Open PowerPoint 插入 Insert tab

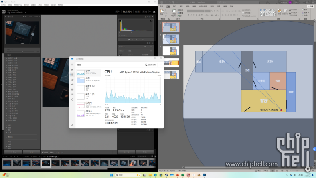[174, 6]
